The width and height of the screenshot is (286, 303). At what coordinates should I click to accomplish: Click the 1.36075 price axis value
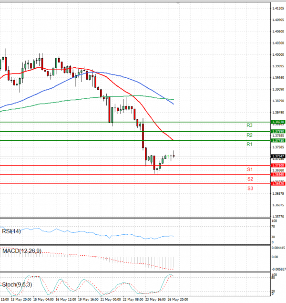[x=278, y=205]
